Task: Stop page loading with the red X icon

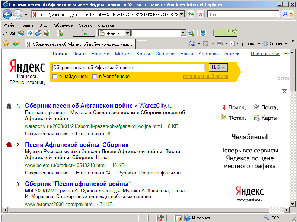Action: (x=201, y=14)
